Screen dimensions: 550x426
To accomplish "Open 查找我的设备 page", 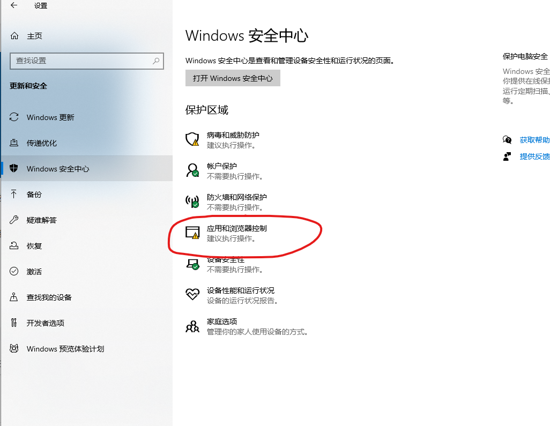I will (x=87, y=297).
